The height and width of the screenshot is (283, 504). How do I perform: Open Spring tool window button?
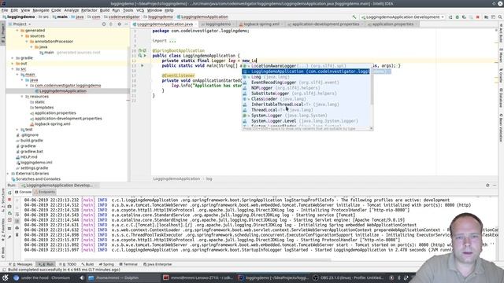click(106, 264)
